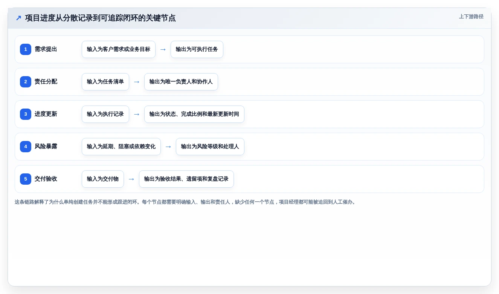499x294 pixels.
Task: Click step number badge 2
Action: pos(26,82)
